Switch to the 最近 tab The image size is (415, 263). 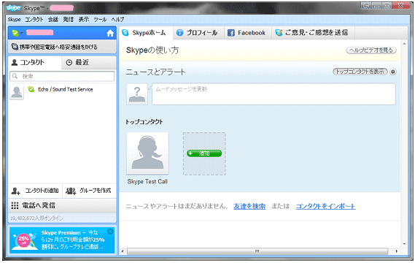pos(89,63)
